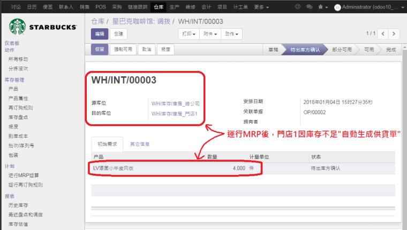Image resolution: width=407 pixels, height=230 pixels.
Task: Open 分拣波次 in the sidebar
Action: 18,69
